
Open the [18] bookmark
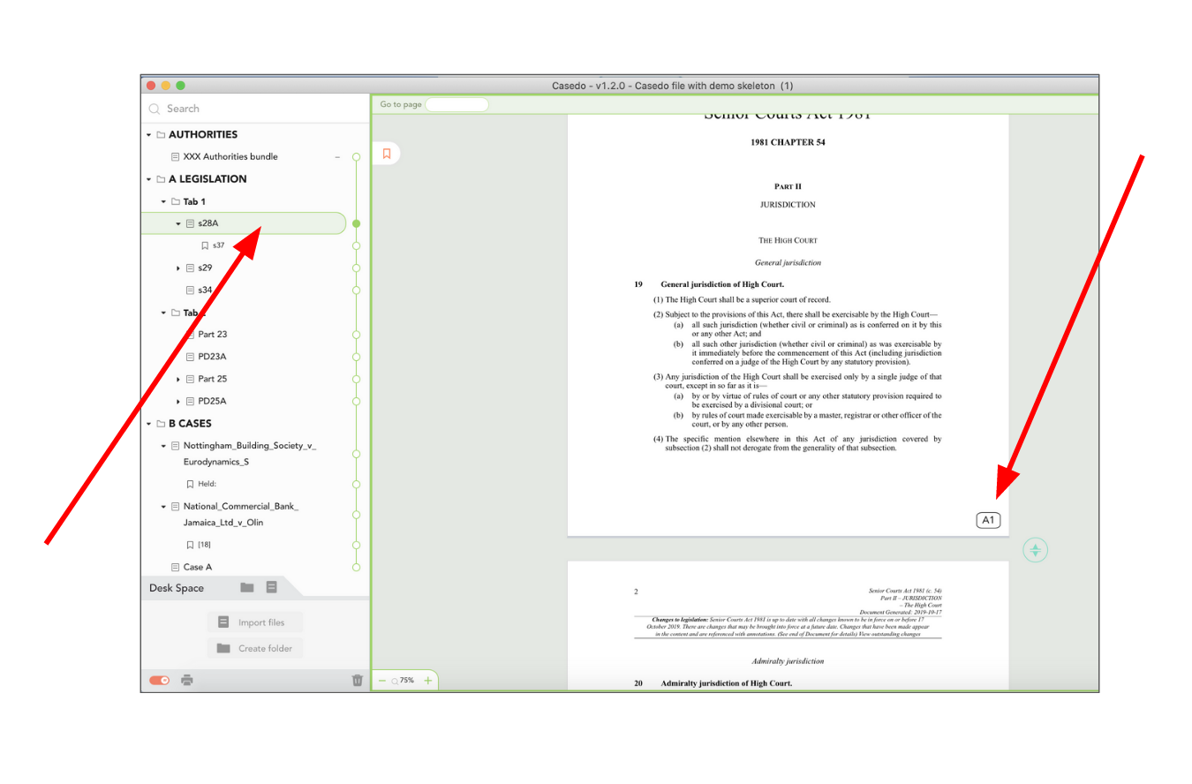[204, 545]
